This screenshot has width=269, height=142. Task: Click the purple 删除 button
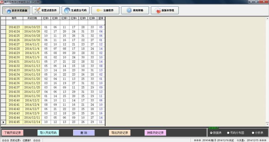click(84, 133)
